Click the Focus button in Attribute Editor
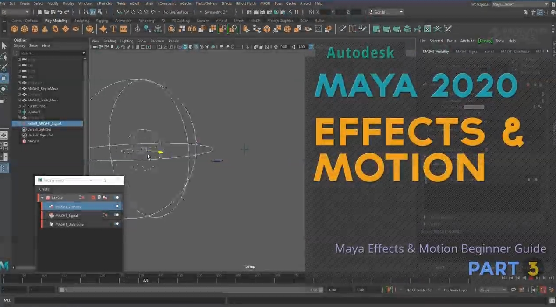The width and height of the screenshot is (556, 307). [451, 41]
